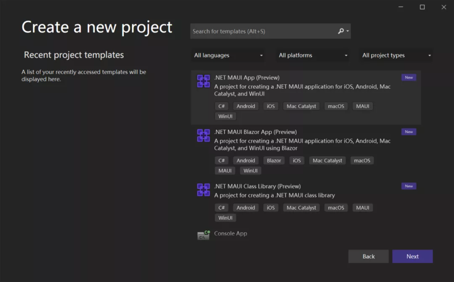Click the New badge on .NET MAUI App
This screenshot has height=282, width=454.
(x=409, y=77)
